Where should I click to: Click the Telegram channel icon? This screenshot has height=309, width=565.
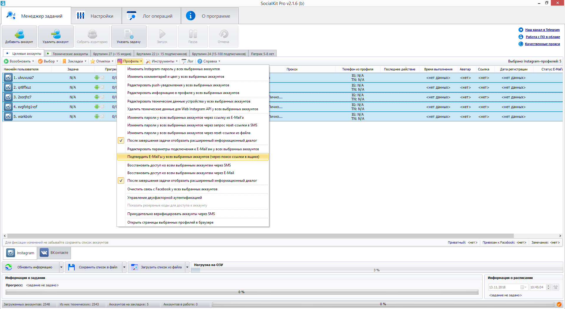tap(521, 30)
